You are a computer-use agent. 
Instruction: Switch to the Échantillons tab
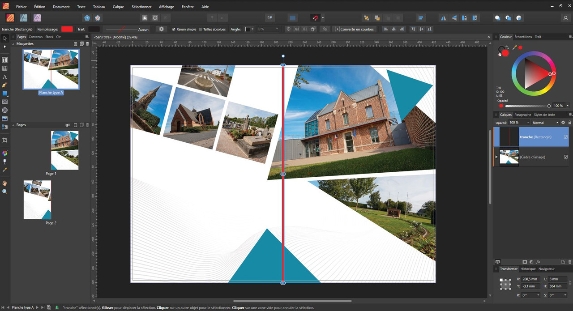(523, 37)
